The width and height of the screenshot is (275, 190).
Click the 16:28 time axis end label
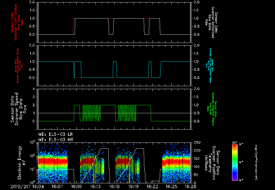191,187
